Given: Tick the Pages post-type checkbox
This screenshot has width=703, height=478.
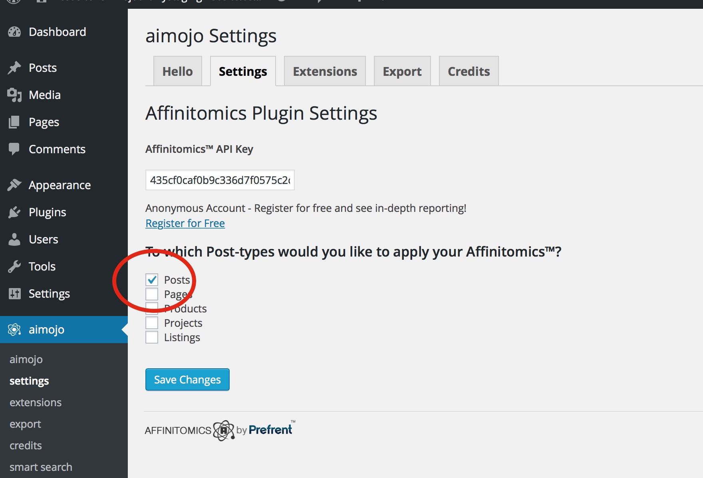Looking at the screenshot, I should coord(152,294).
